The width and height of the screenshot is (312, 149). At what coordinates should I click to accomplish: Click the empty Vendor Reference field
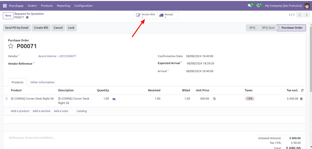(94, 64)
